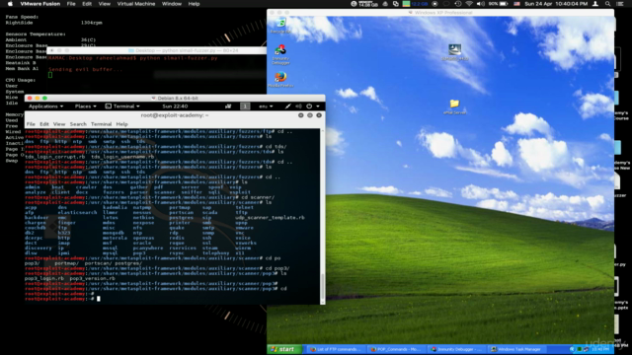The width and height of the screenshot is (632, 355).
Task: Expand the Places menu in Debian panel
Action: (x=85, y=106)
